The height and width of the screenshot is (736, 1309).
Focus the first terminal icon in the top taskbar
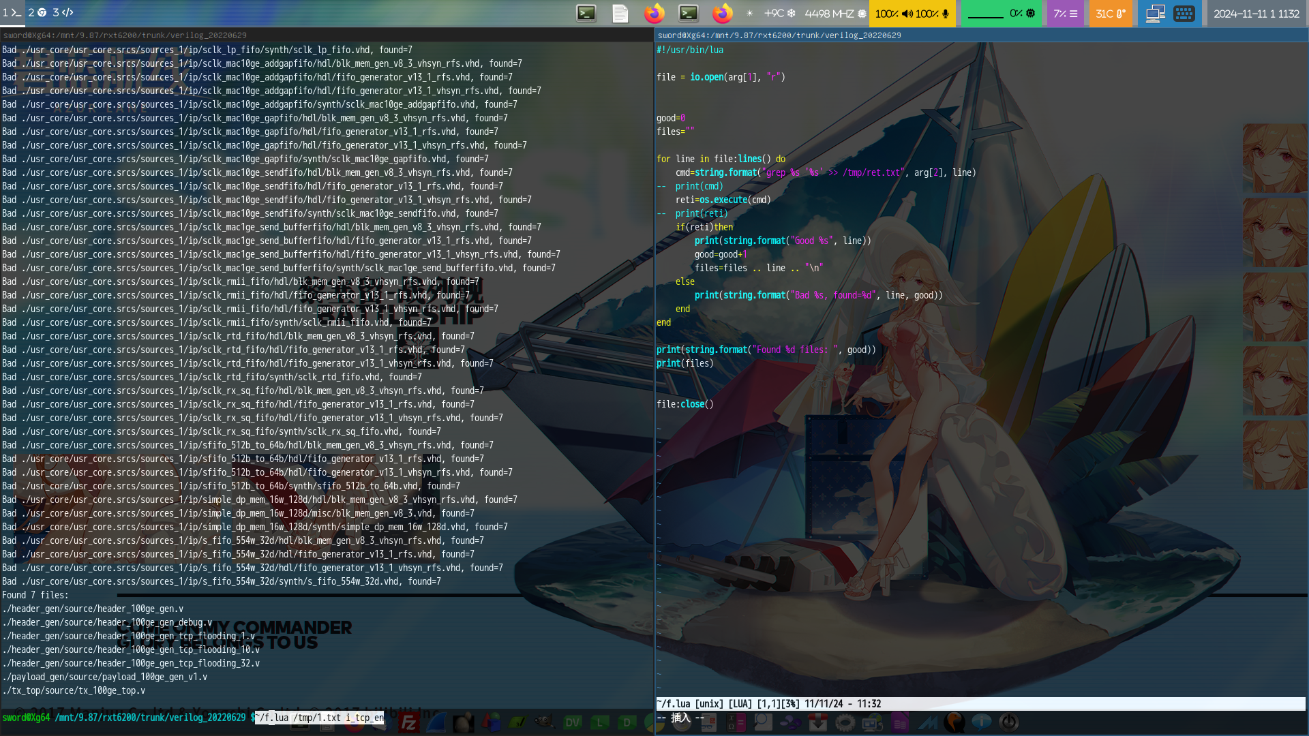click(586, 13)
